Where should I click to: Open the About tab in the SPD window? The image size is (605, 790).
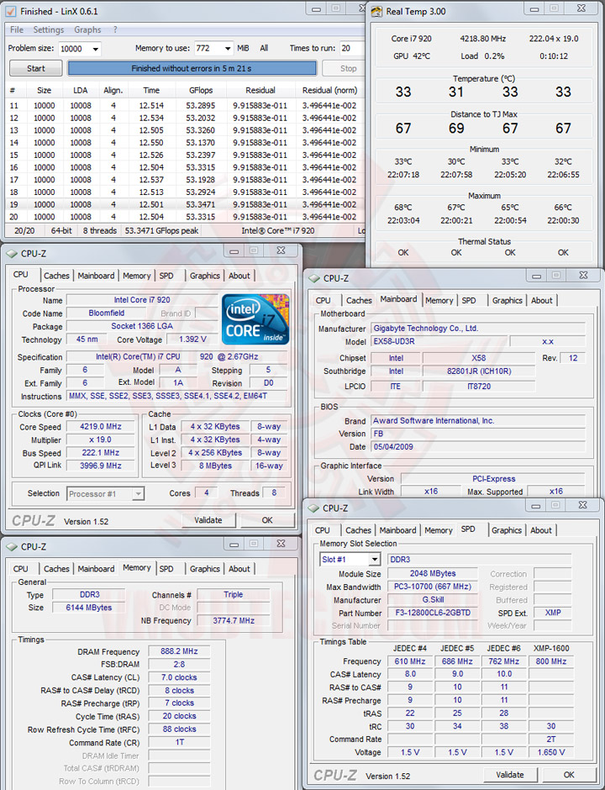click(541, 530)
